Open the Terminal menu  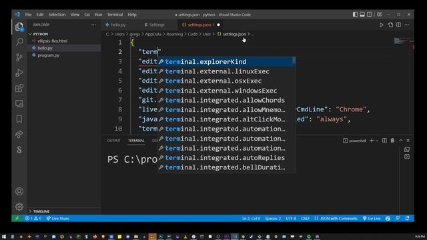(115, 15)
